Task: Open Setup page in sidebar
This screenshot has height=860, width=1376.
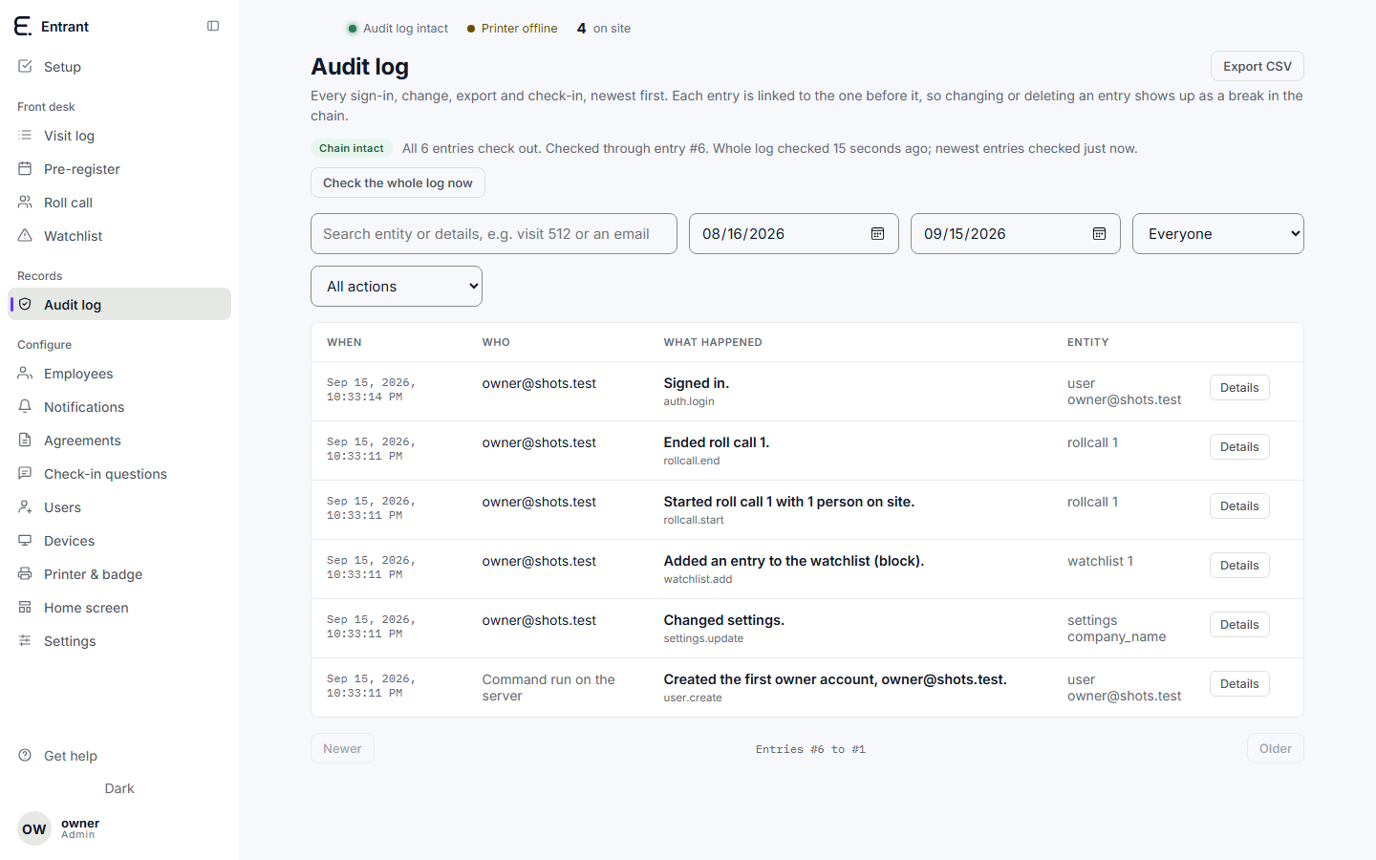Action: click(x=119, y=67)
